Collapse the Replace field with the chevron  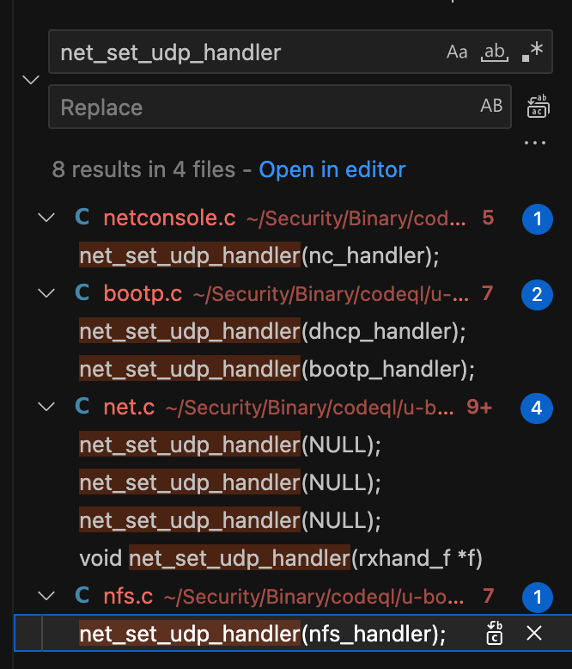[x=31, y=79]
